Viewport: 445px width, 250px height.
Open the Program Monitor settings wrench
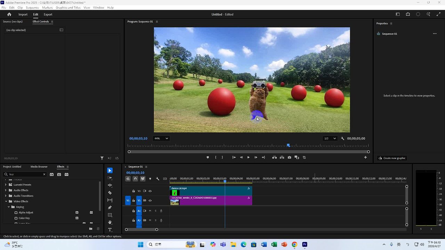click(342, 139)
